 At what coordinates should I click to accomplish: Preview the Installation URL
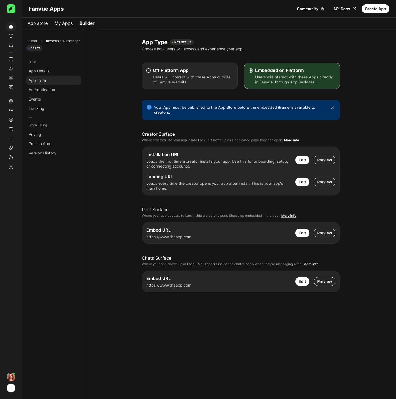point(324,160)
